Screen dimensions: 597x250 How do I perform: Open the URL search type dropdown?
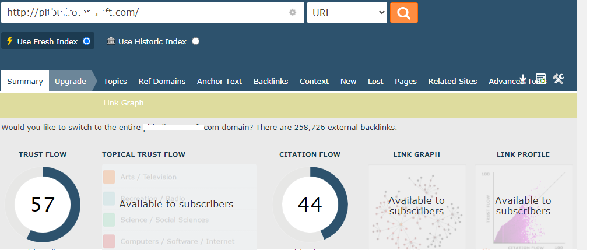(347, 13)
